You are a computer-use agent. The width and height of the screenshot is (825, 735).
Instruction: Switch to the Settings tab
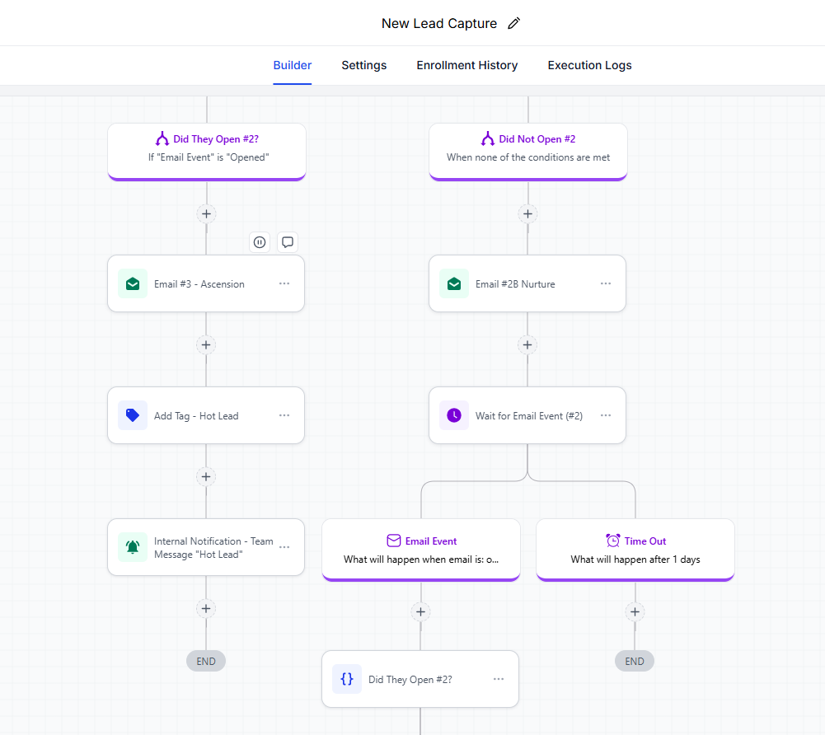pos(363,65)
